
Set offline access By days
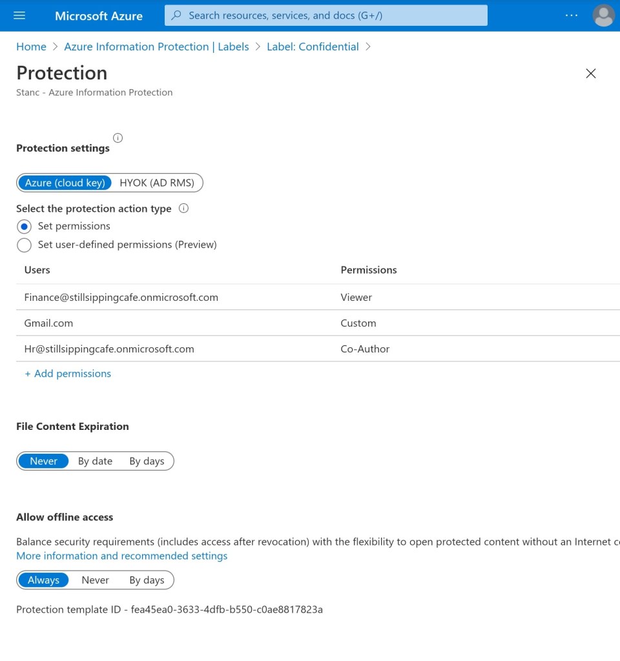147,580
